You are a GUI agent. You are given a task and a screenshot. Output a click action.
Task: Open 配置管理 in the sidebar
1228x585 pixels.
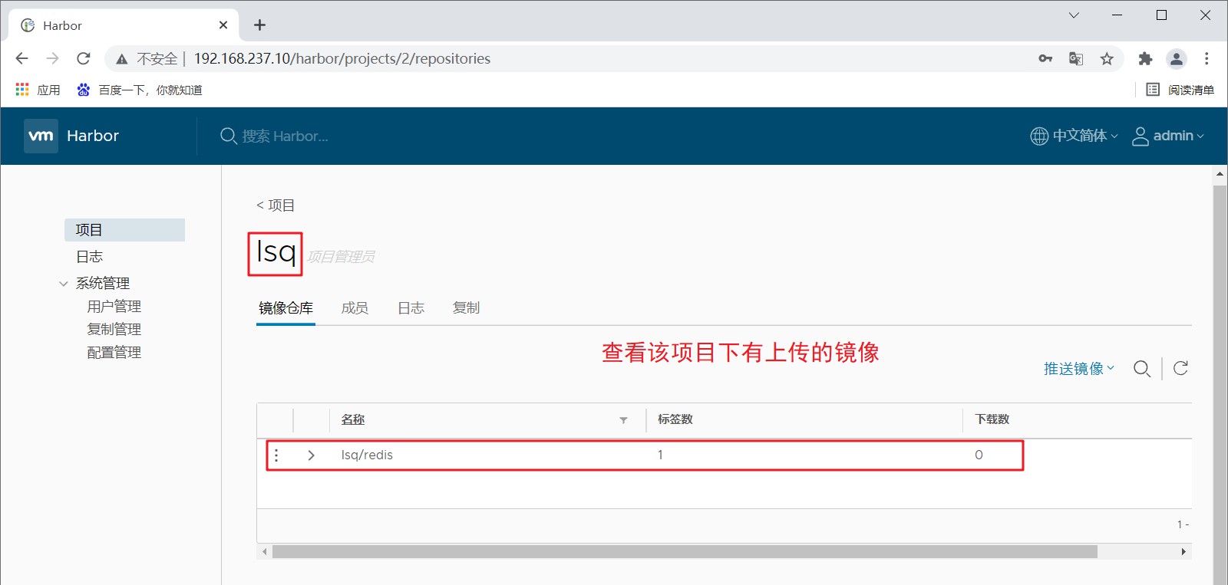pos(114,353)
